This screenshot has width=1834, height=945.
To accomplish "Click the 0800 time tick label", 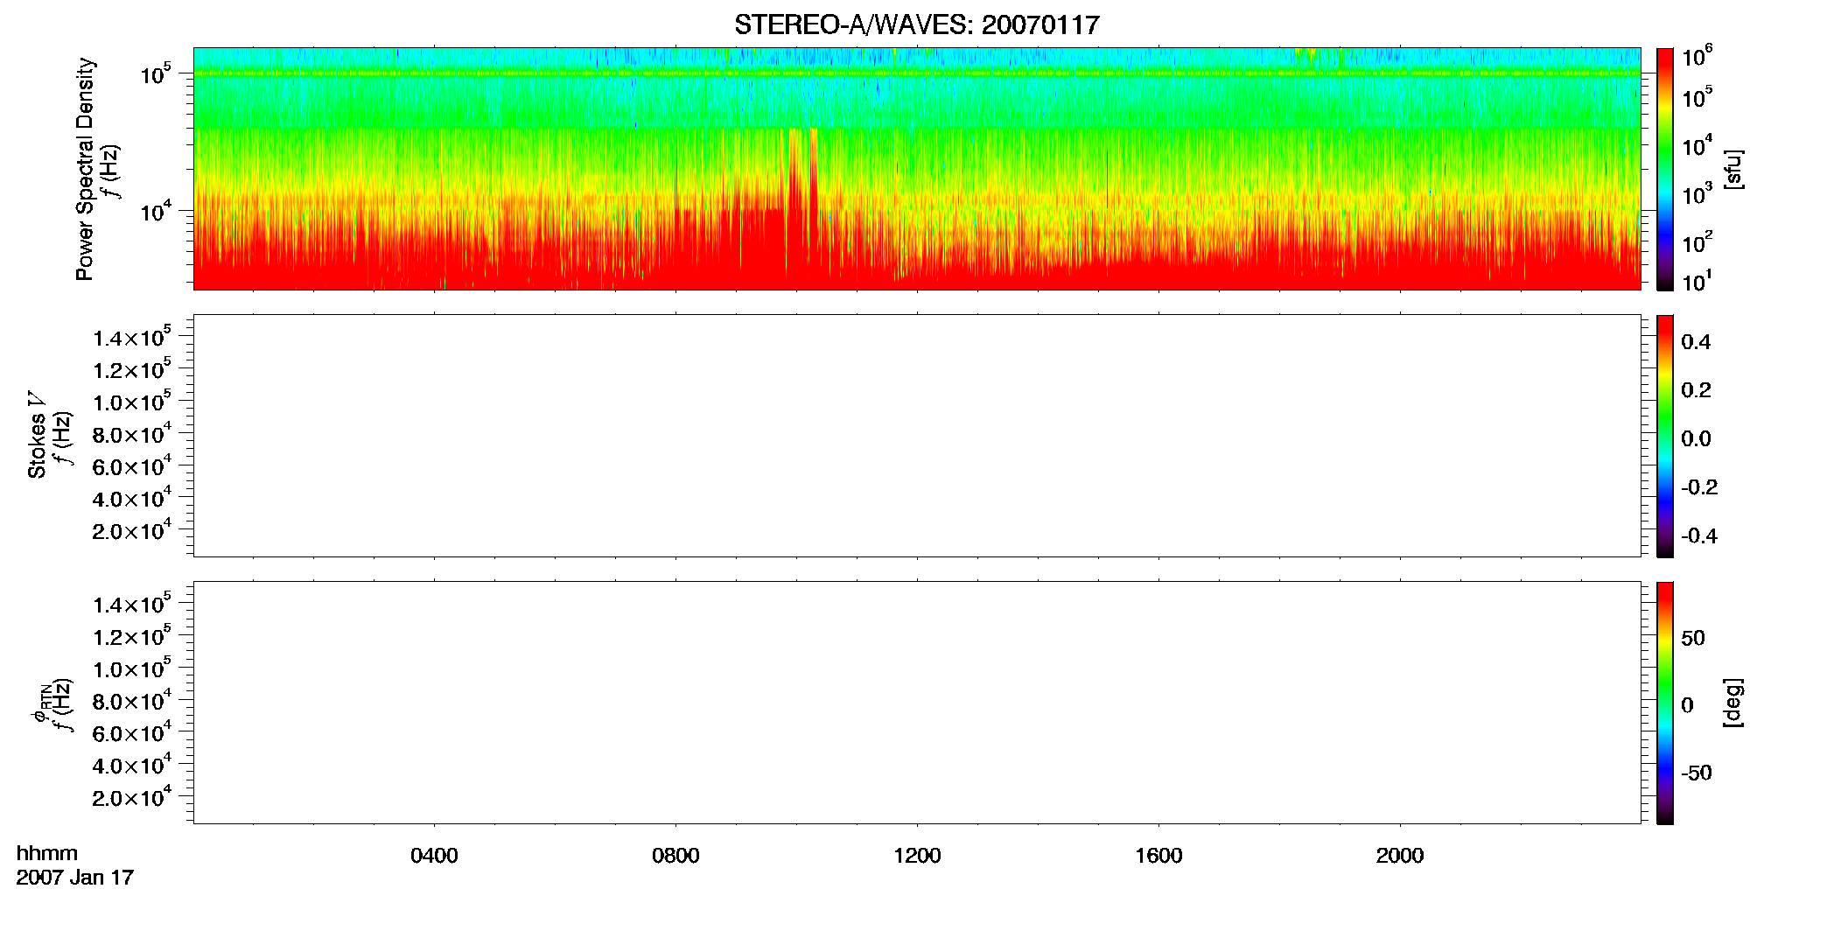I will (675, 856).
